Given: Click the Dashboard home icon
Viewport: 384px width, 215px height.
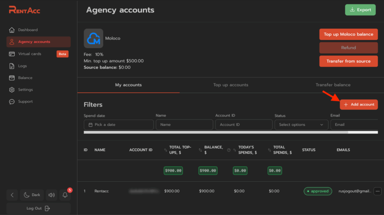Looking at the screenshot, I should tap(12, 30).
